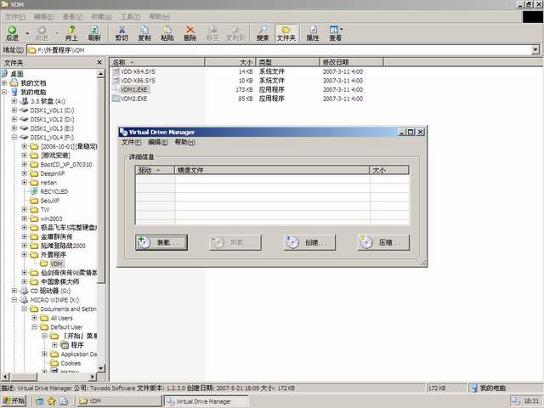
Task: Click the 删除 (Delete) red X icon
Action: tap(190, 33)
